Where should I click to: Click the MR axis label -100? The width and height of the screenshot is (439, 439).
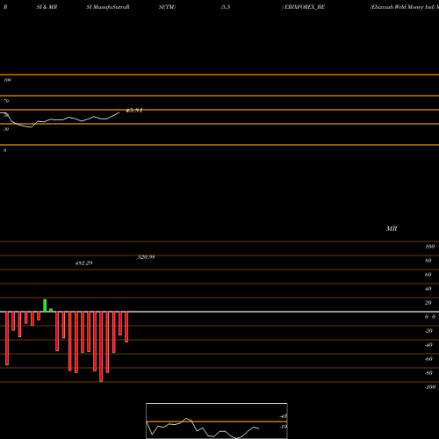(x=430, y=387)
